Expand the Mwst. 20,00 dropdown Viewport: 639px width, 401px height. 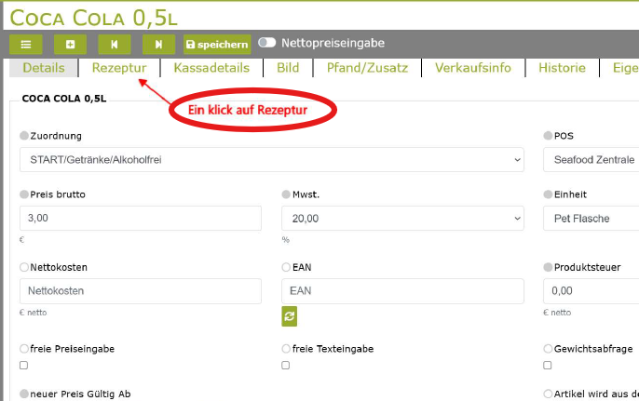coord(402,219)
